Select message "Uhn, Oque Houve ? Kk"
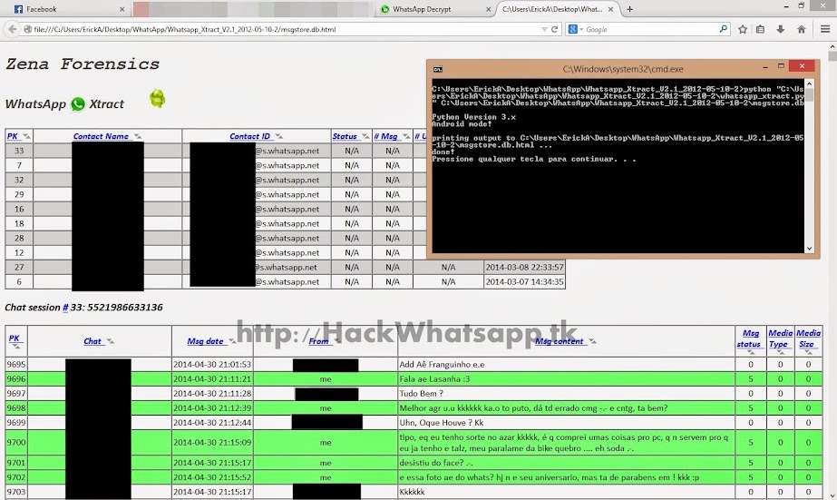This screenshot has height=500, width=837. [442, 423]
